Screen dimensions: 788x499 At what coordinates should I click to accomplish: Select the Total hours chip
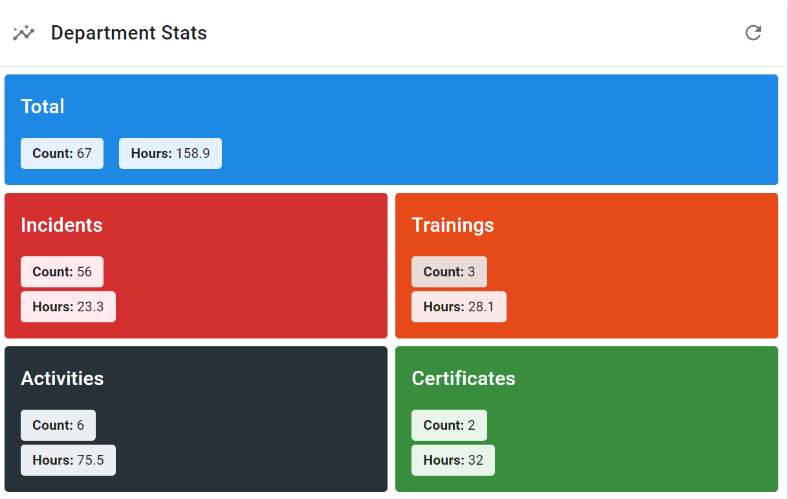(170, 153)
